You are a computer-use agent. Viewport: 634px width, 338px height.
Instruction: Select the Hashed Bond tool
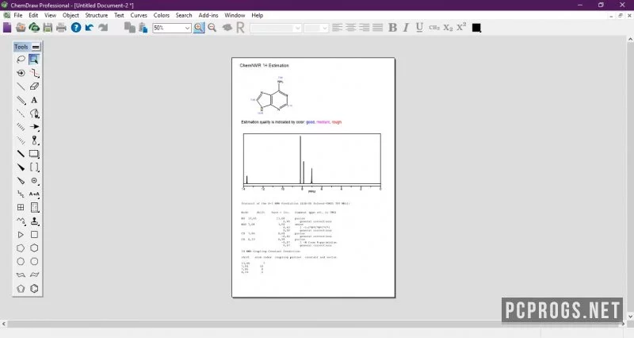pos(21,127)
